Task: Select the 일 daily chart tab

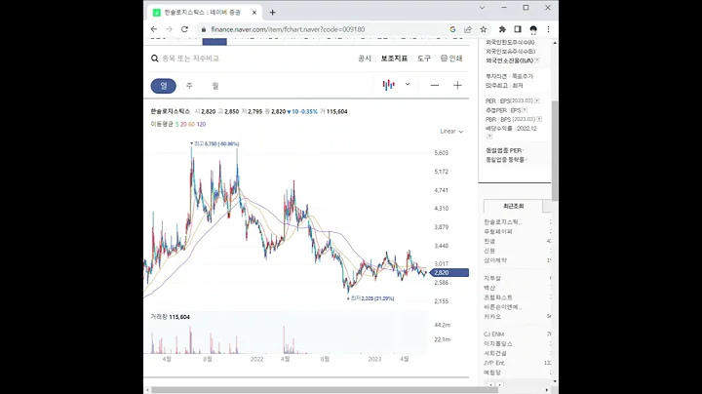Action: click(x=164, y=86)
